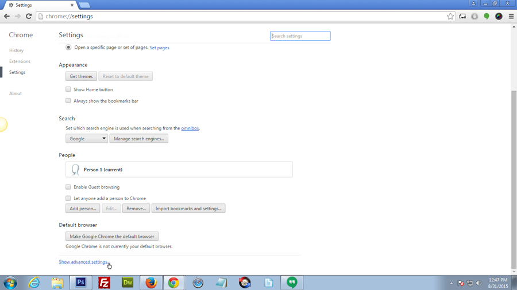Viewport: 517px width, 290px height.
Task: Click the cast-style extension icon beside the star
Action: click(x=462, y=16)
